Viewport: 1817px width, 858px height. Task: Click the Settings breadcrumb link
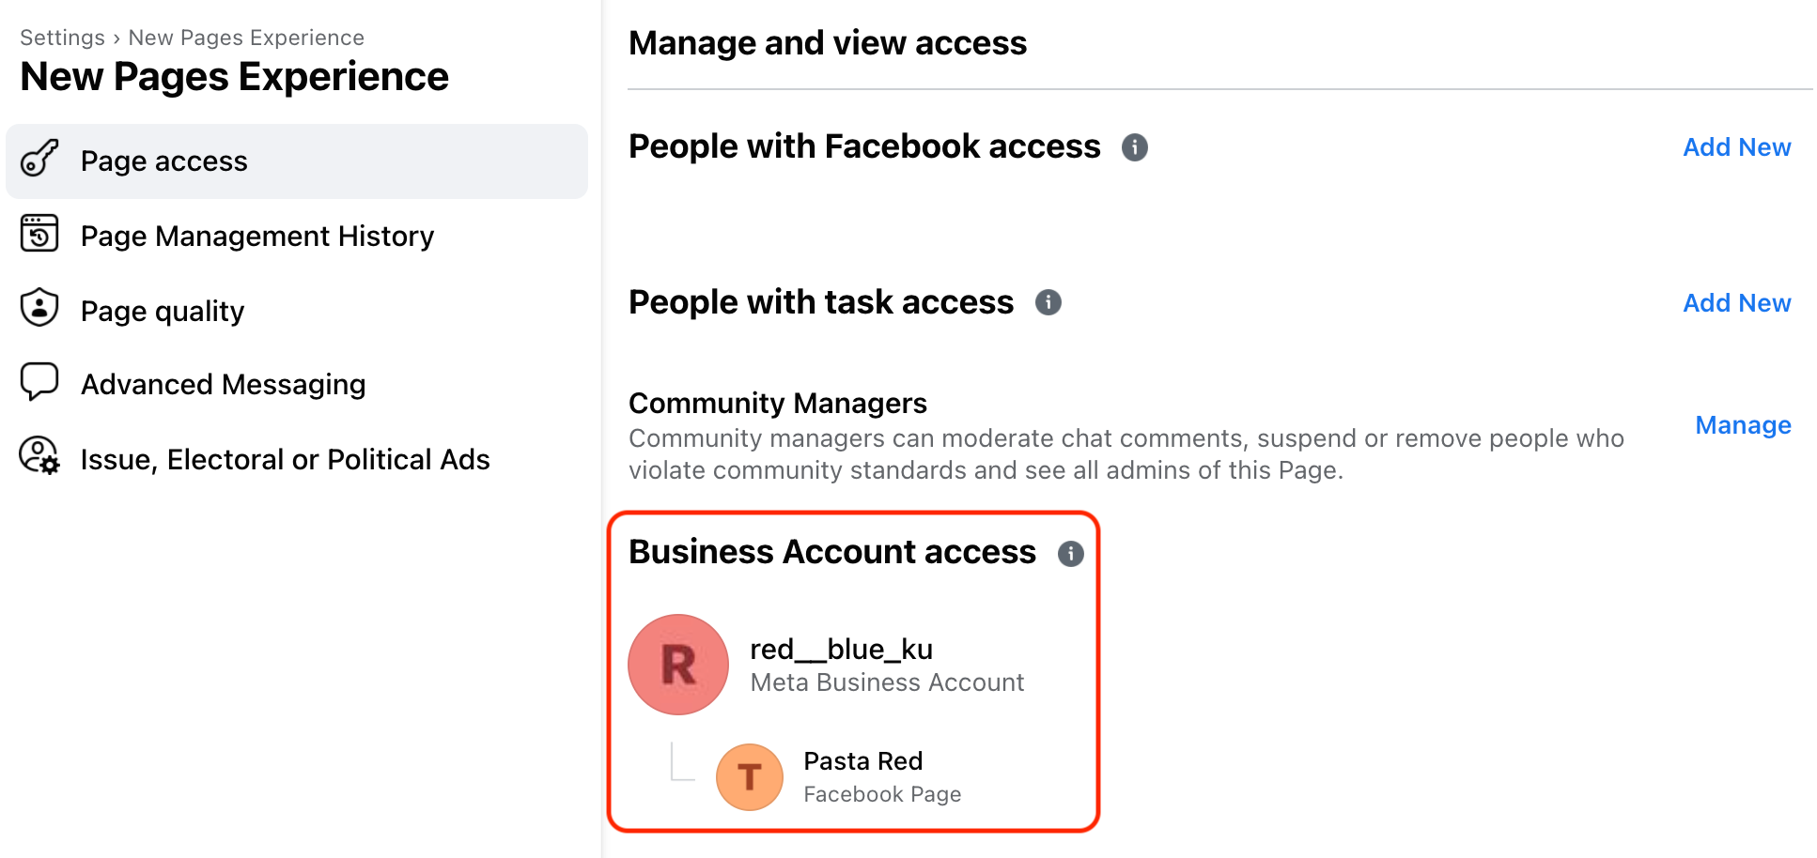(62, 38)
